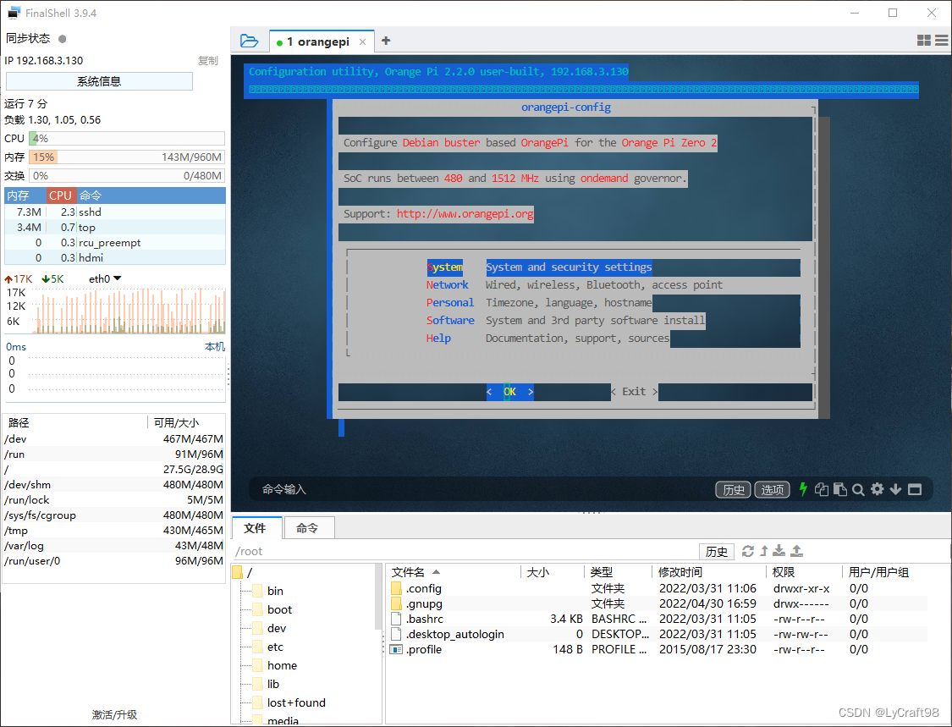
Task: Click OK in orangepi-config dialog
Action: (510, 392)
